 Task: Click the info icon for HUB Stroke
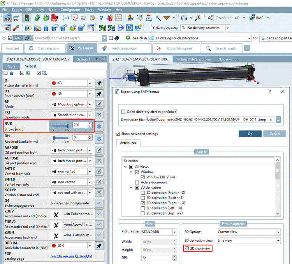point(99,126)
